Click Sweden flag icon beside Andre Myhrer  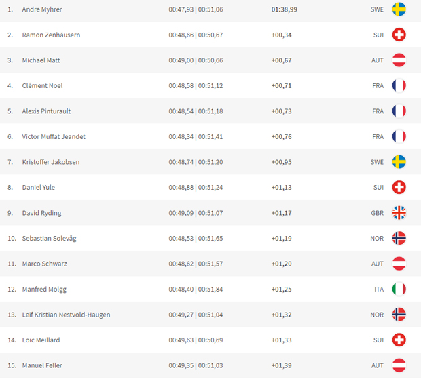(399, 9)
